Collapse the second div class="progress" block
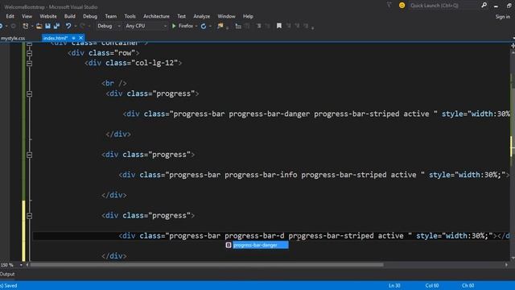The height and width of the screenshot is (290, 515). (29, 155)
